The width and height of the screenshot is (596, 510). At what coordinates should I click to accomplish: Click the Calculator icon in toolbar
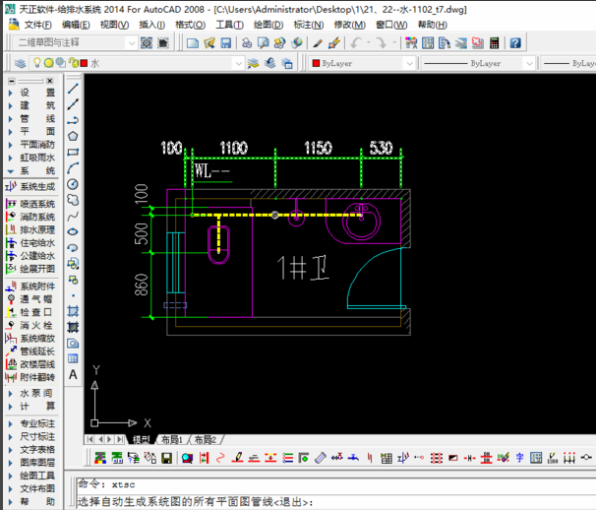click(x=494, y=43)
